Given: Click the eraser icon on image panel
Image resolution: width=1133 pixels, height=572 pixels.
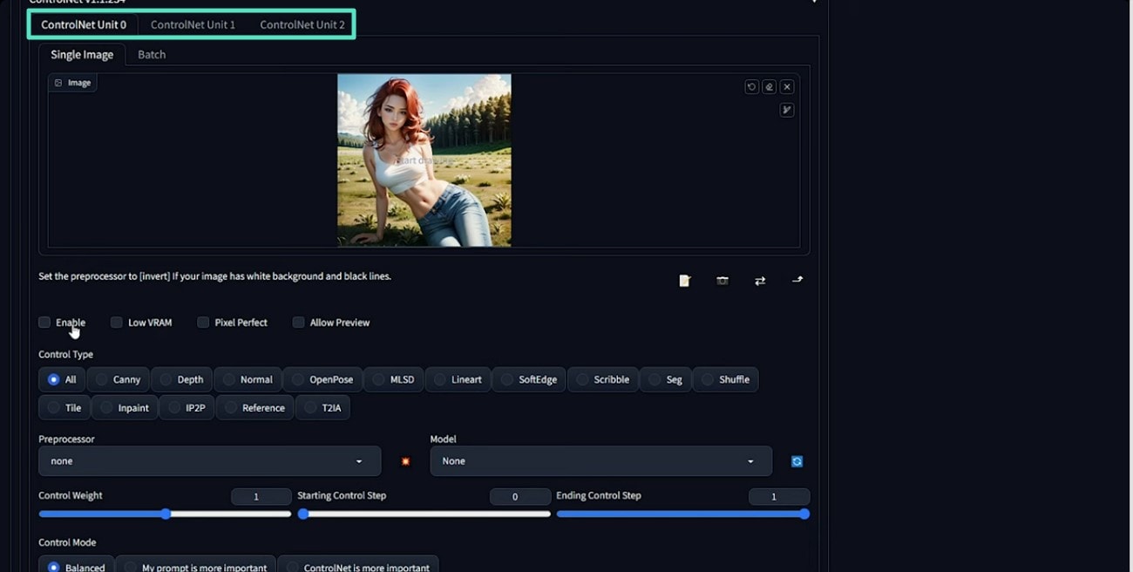Looking at the screenshot, I should point(769,86).
